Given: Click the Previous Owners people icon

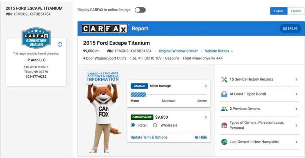Looking at the screenshot, I should (x=224, y=109).
